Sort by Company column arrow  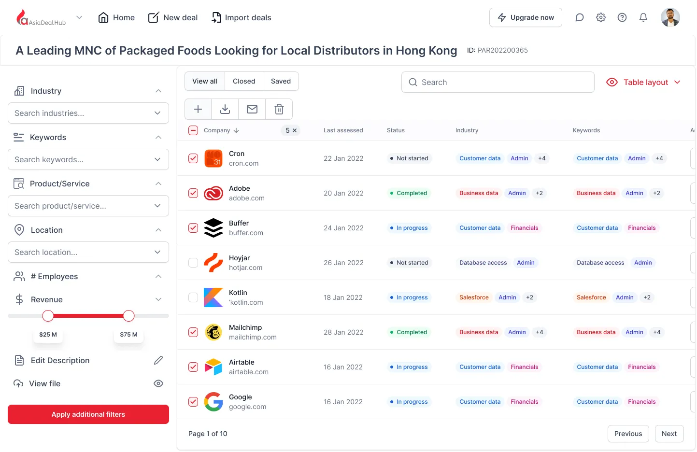pyautogui.click(x=236, y=130)
